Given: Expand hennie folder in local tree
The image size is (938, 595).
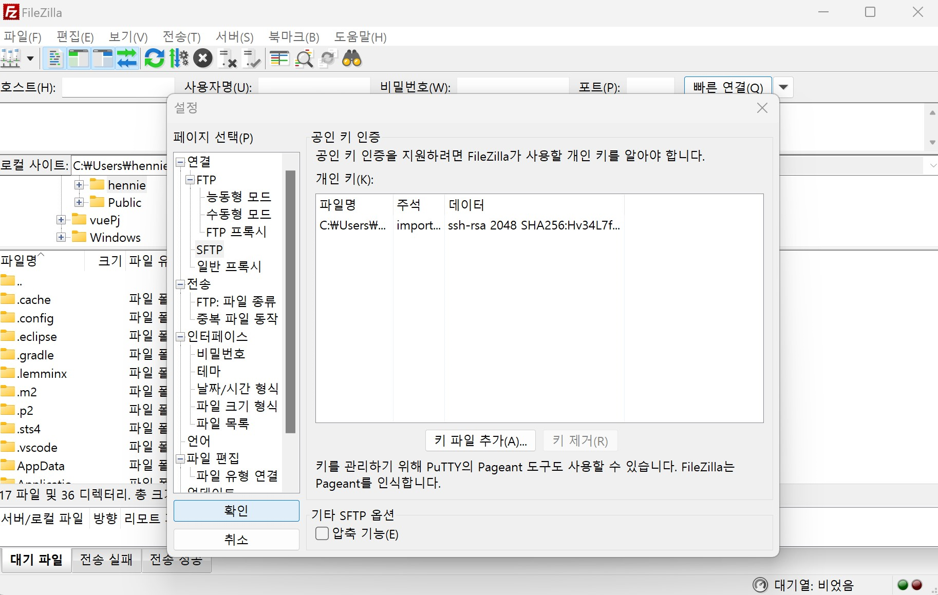Looking at the screenshot, I should [79, 185].
